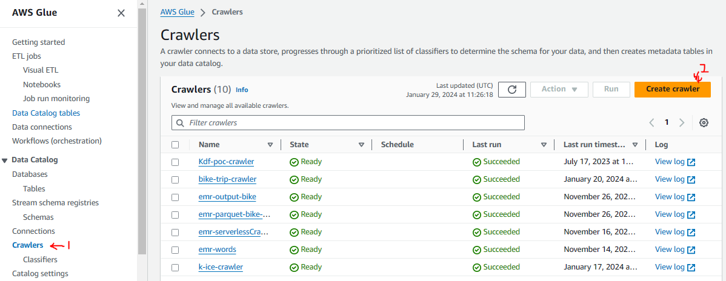The width and height of the screenshot is (726, 281).
Task: Focus the Filter crawlers search field
Action: [348, 123]
